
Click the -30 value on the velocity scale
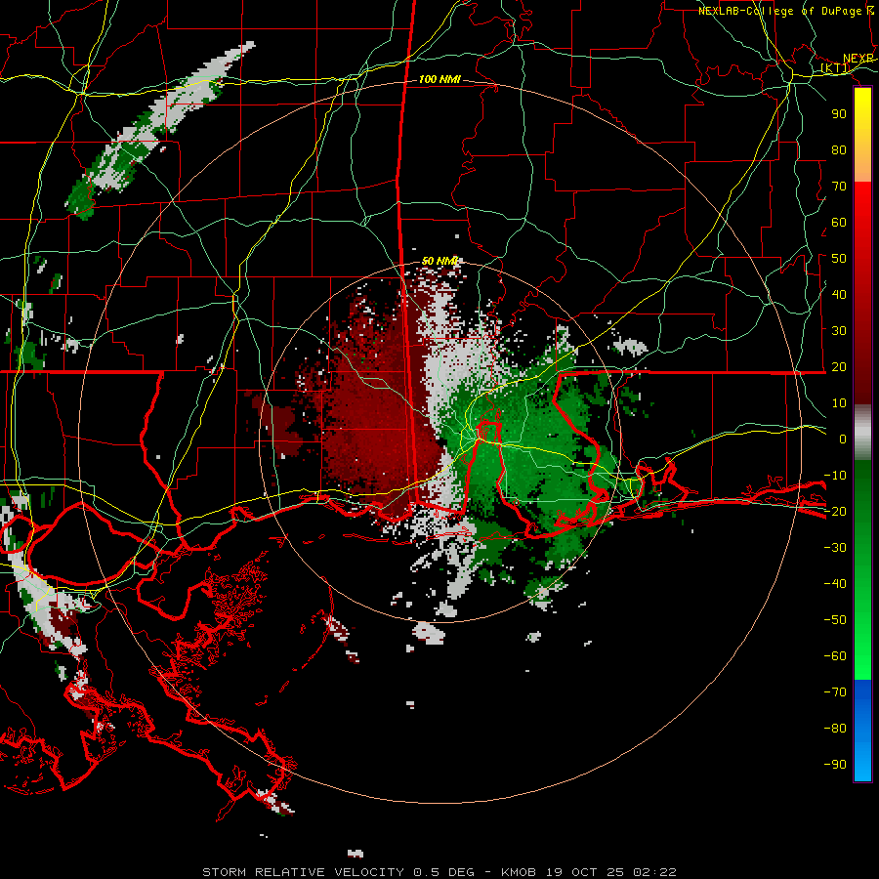(x=835, y=548)
